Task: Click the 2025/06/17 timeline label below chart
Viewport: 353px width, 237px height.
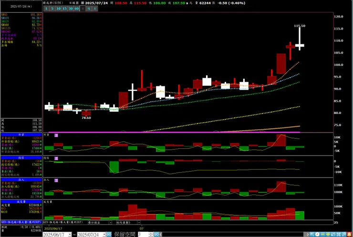Action: (x=53, y=228)
